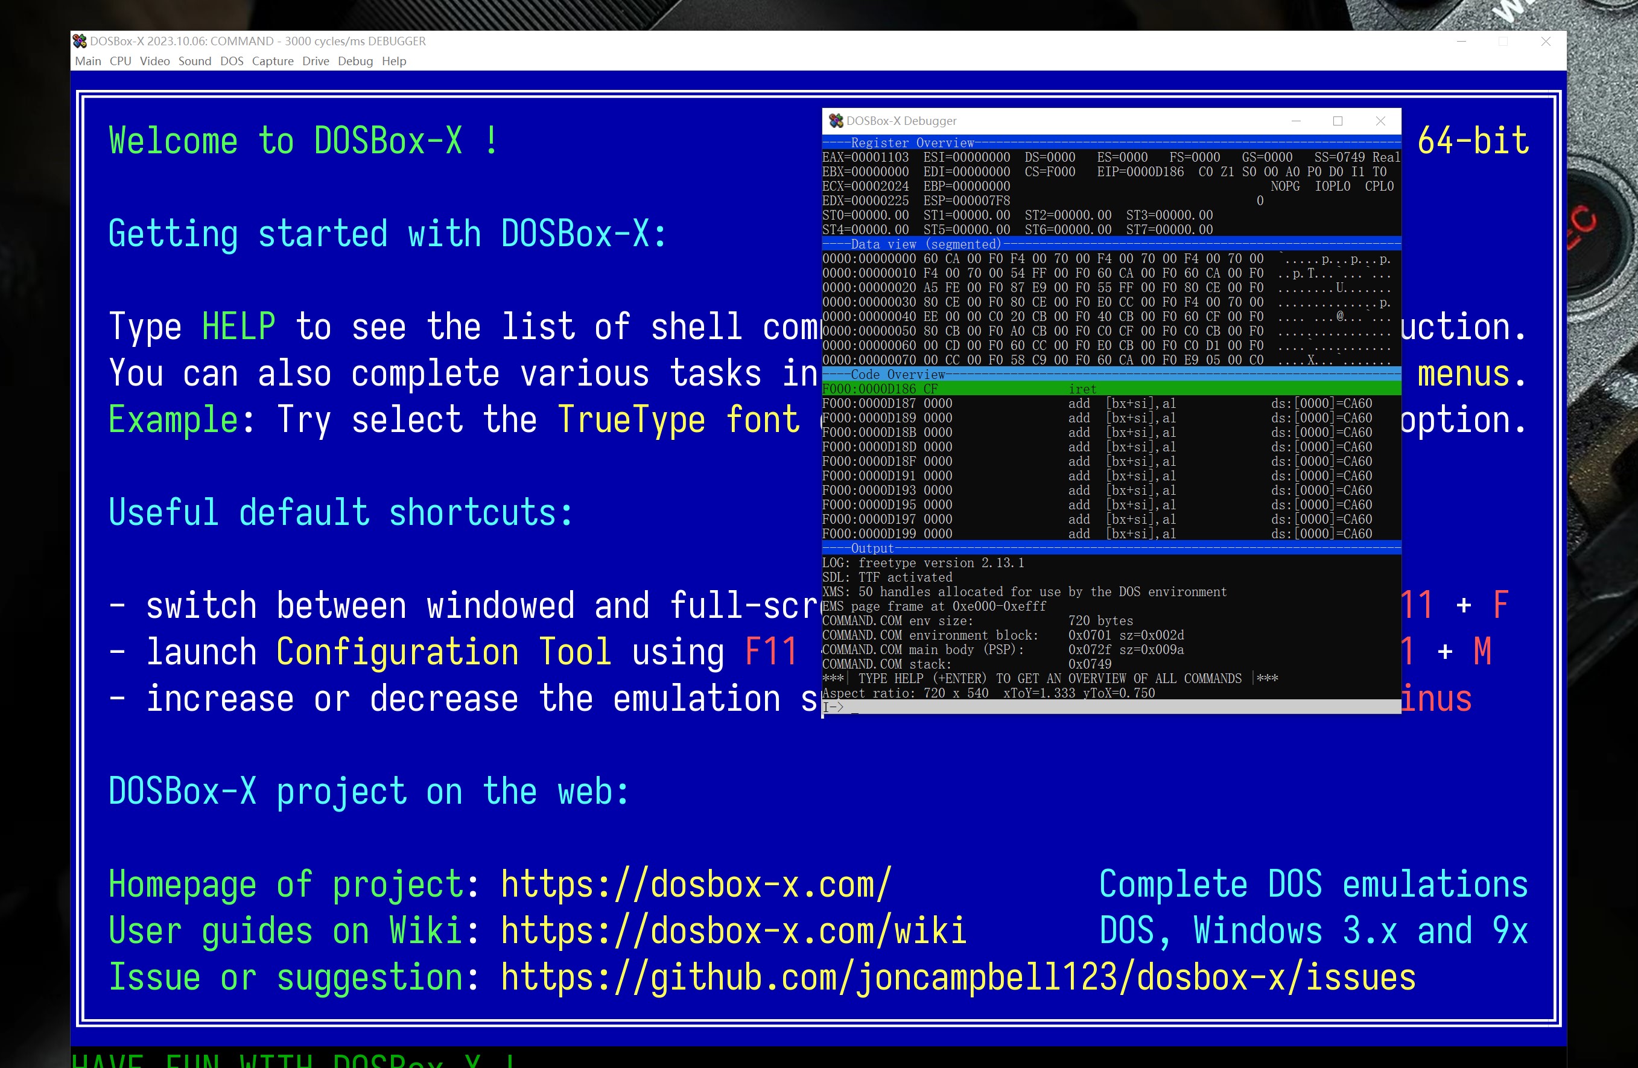Minimize the DOSBox-X Debugger window

point(1296,121)
